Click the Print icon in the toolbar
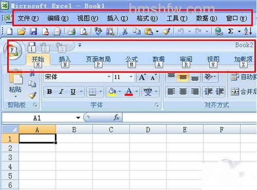The height and width of the screenshot is (190, 257). (71, 31)
